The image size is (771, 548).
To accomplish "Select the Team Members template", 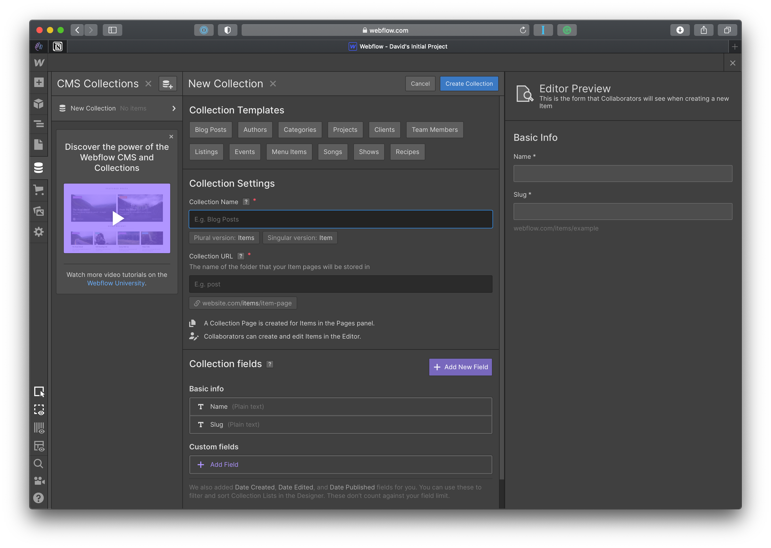I will pyautogui.click(x=434, y=130).
